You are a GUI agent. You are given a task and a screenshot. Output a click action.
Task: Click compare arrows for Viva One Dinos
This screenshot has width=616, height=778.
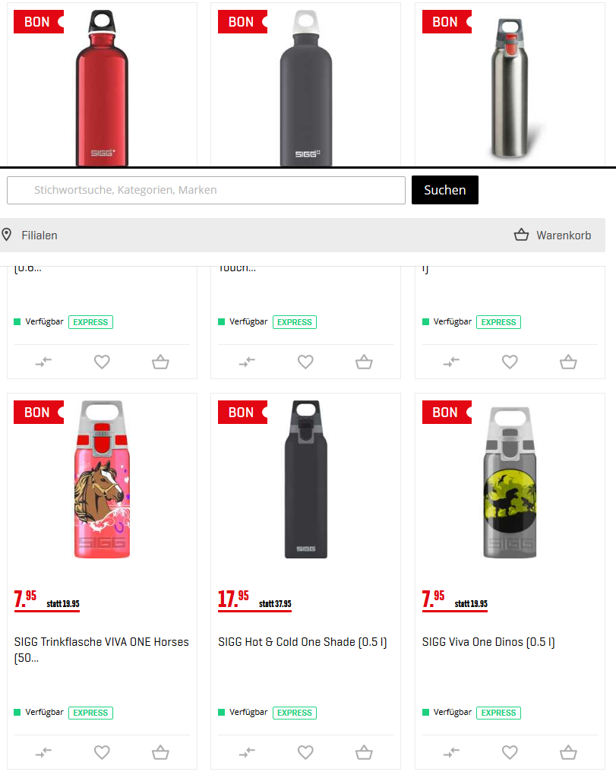click(451, 753)
